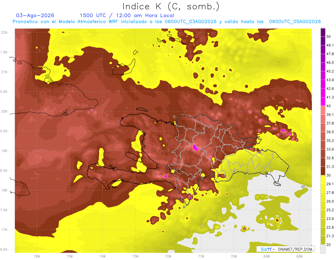This screenshot has width=336, height=260.
Task: Click the colorbar value "25.2"
Action: (330, 210)
